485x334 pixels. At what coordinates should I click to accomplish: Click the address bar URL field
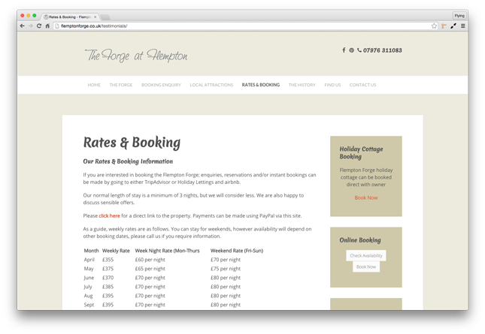point(243,26)
